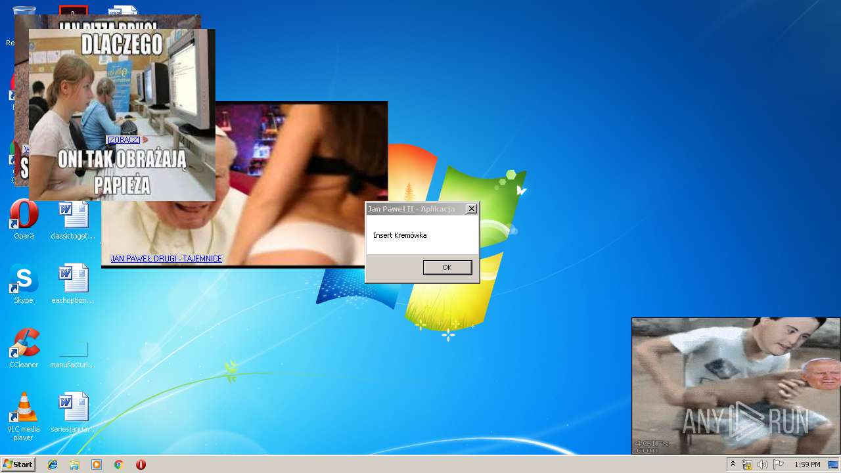Click the running man GIF popup
The height and width of the screenshot is (473, 841).
[x=736, y=386]
